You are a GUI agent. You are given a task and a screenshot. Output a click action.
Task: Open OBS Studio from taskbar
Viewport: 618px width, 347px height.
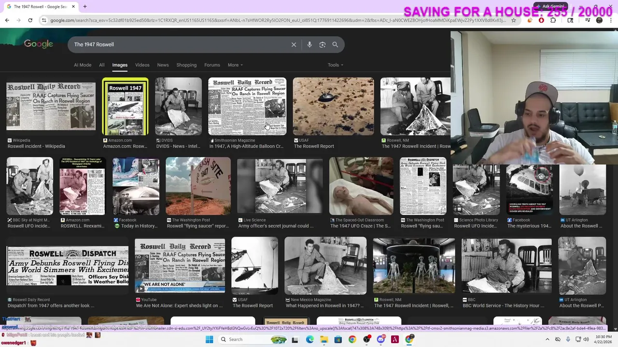pos(366,339)
